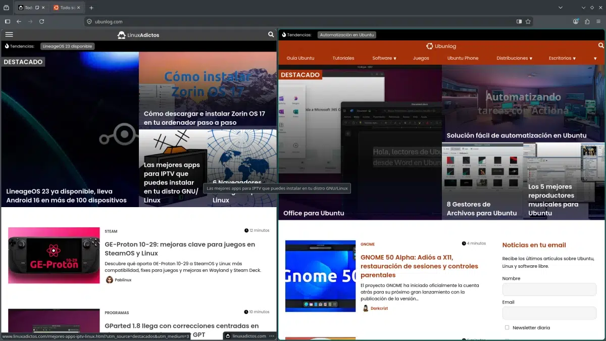The width and height of the screenshot is (606, 341).
Task: Select the Ubuntu Phone menu item
Action: point(463,58)
